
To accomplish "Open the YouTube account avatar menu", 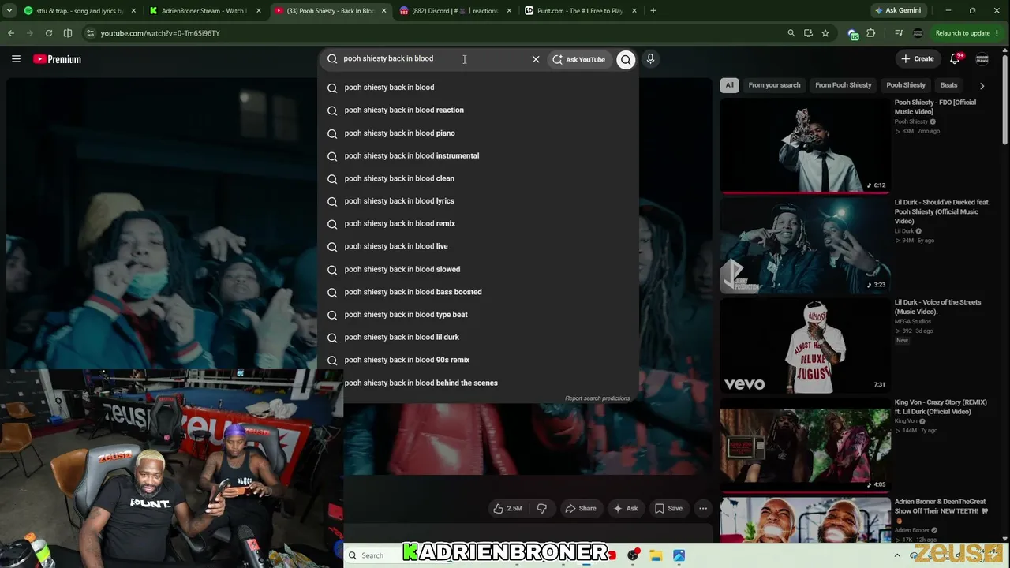I will tap(982, 59).
